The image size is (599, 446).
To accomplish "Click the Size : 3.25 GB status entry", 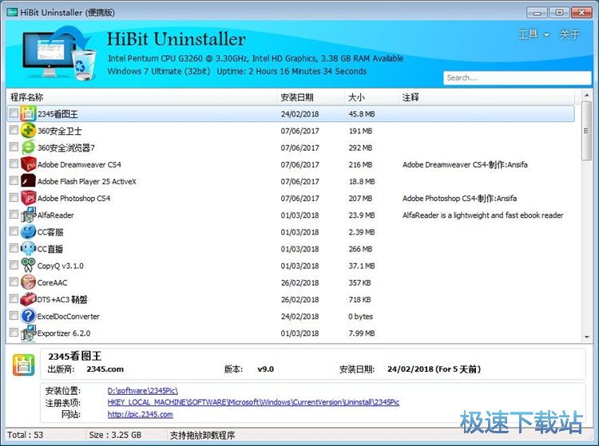I will click(x=115, y=435).
